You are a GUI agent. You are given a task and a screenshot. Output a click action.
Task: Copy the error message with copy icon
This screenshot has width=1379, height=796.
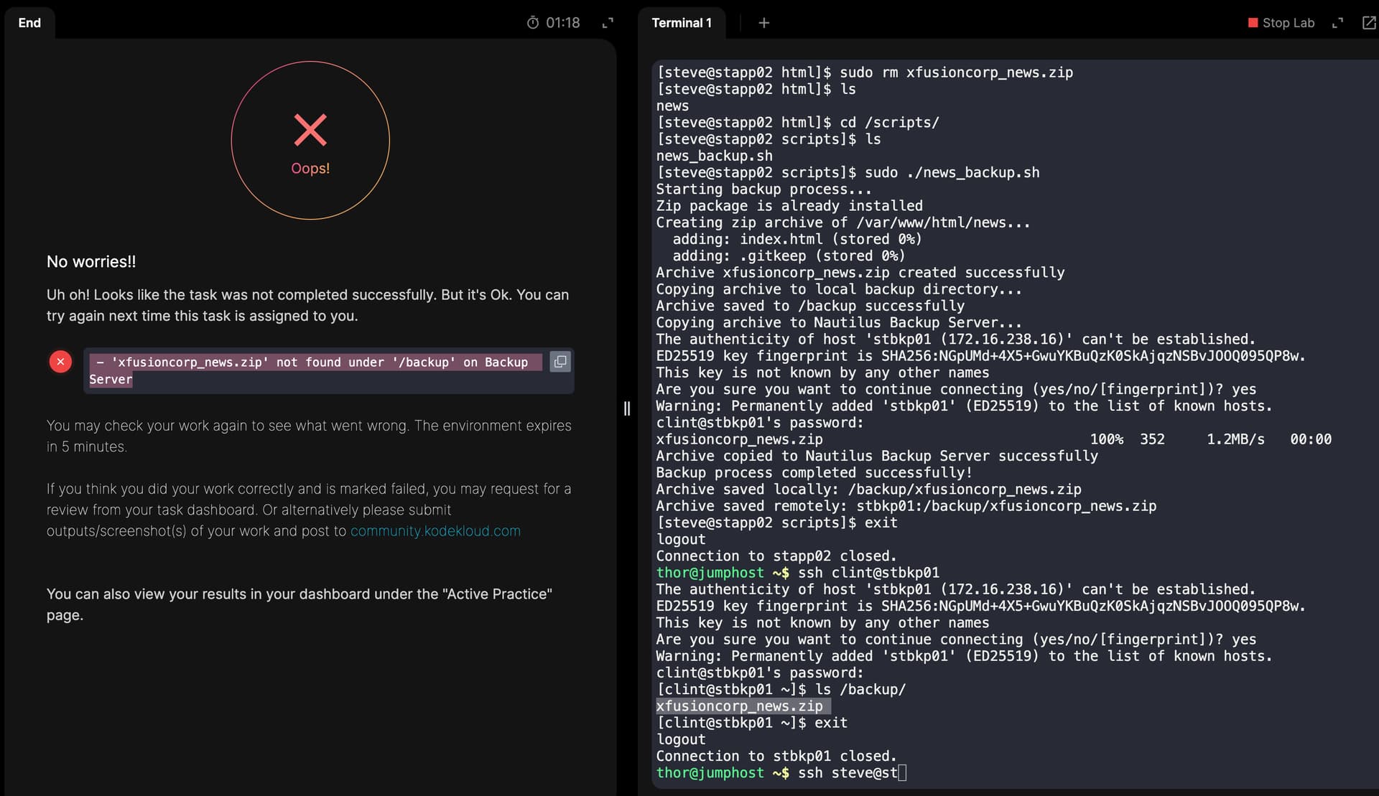tap(560, 362)
